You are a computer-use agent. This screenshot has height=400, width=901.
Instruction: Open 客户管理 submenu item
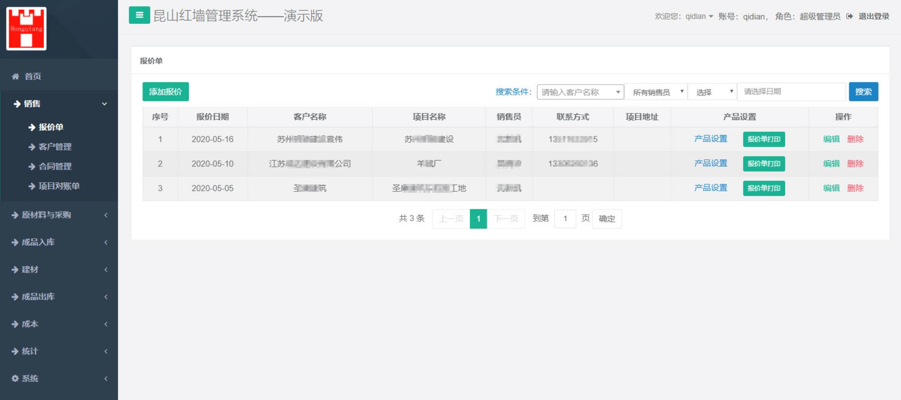(55, 147)
